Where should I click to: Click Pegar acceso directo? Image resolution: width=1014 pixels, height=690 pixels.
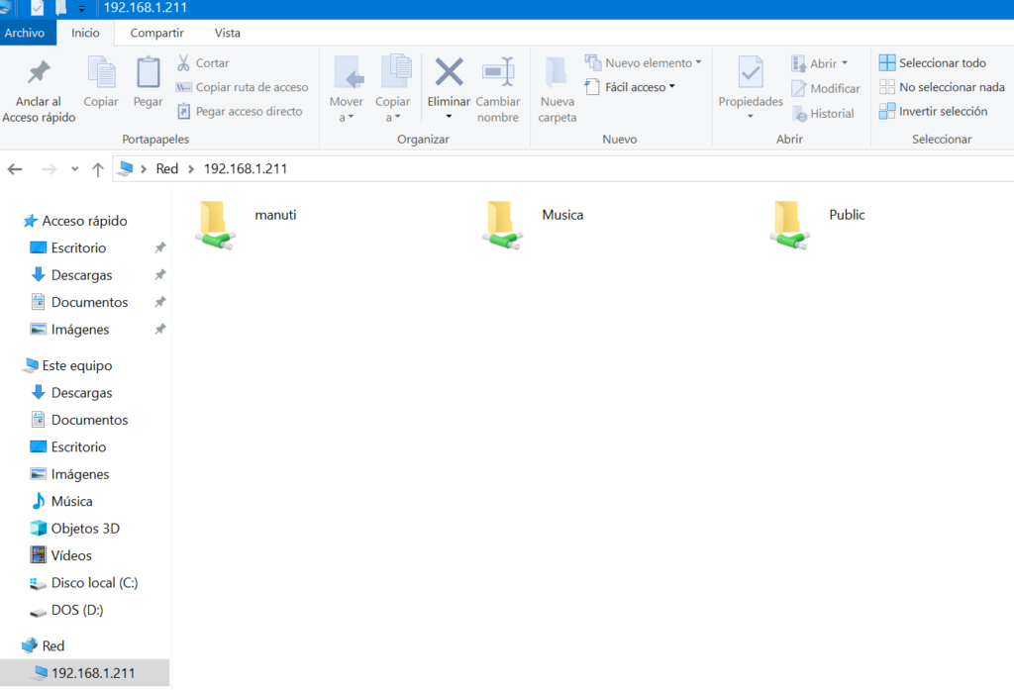240,111
